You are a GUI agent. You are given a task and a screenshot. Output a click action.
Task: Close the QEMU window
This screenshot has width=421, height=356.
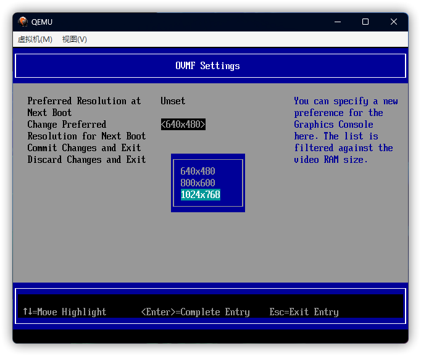(x=394, y=22)
